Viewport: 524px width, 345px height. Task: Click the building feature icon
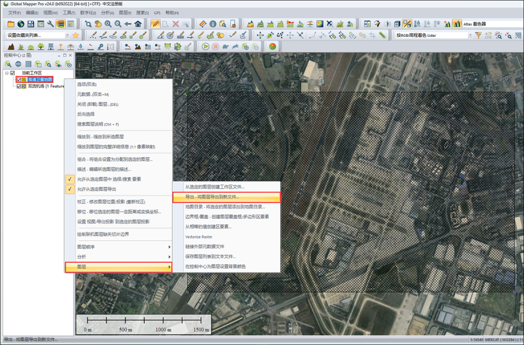coord(51,47)
